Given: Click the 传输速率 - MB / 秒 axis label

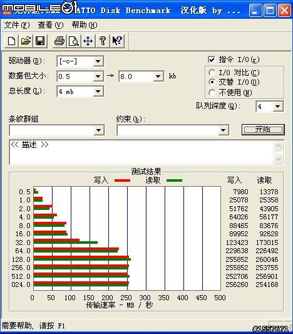Looking at the screenshot, I should point(120,305).
